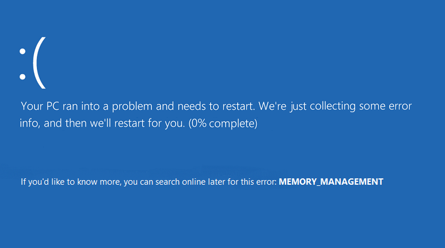Click the phrase 'We're just'

tap(279, 107)
